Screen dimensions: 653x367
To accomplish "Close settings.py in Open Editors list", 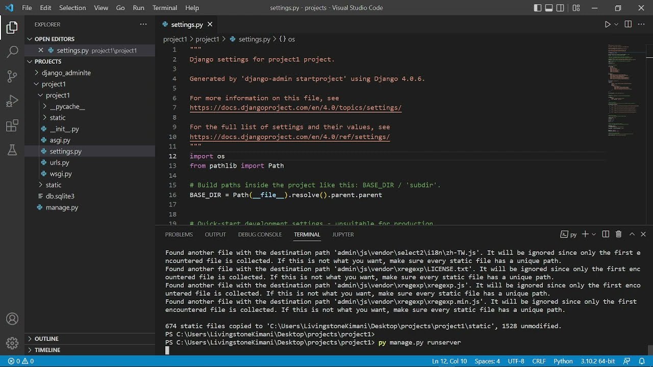I will click(x=41, y=50).
